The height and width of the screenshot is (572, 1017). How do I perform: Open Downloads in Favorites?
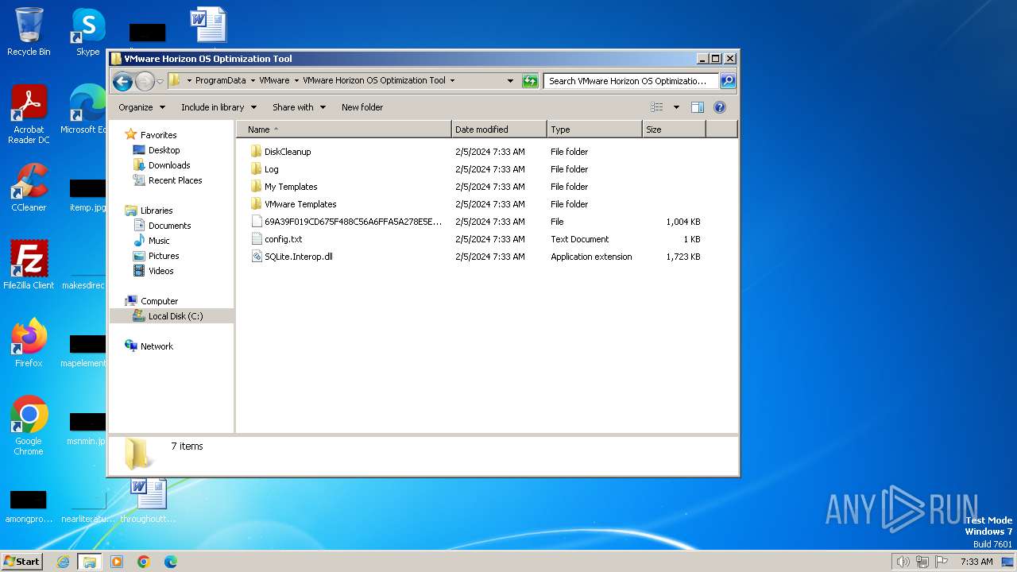pyautogui.click(x=169, y=165)
